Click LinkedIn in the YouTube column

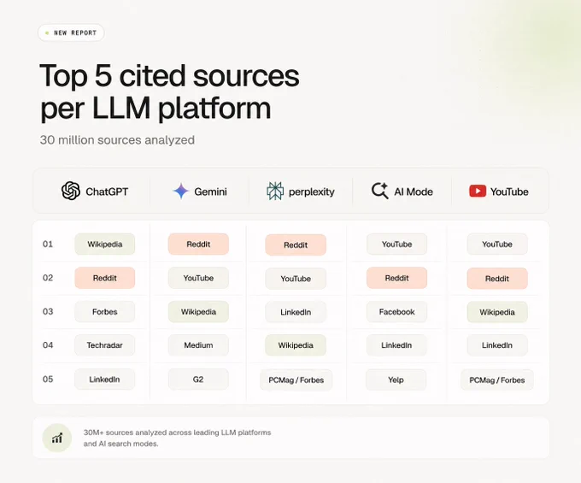pyautogui.click(x=497, y=345)
